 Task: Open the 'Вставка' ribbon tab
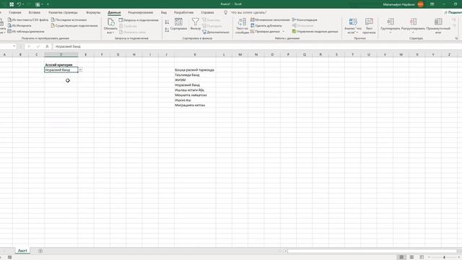tap(35, 12)
